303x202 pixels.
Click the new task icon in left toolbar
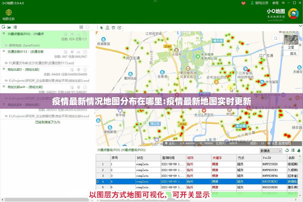3,27
